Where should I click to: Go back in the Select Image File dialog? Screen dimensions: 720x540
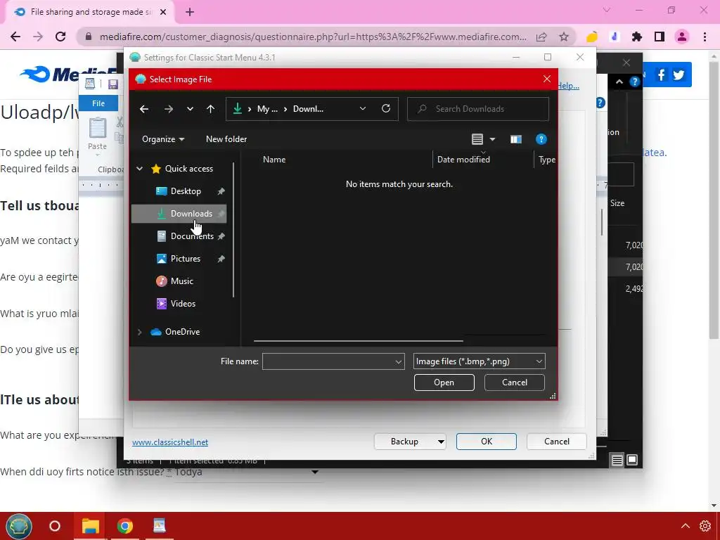tap(144, 109)
